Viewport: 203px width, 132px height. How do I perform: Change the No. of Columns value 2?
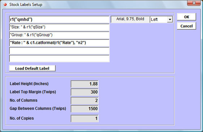point(85,101)
